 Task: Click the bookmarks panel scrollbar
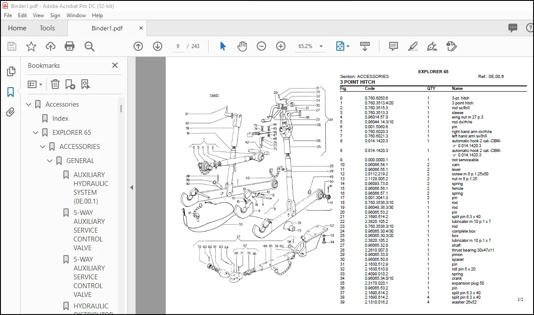tap(121, 109)
